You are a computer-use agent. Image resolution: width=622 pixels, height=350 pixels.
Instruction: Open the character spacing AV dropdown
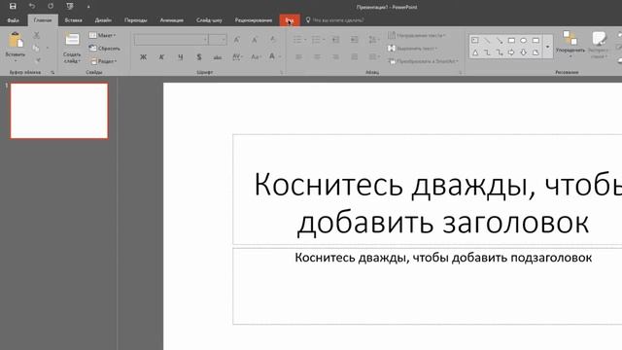pos(237,57)
